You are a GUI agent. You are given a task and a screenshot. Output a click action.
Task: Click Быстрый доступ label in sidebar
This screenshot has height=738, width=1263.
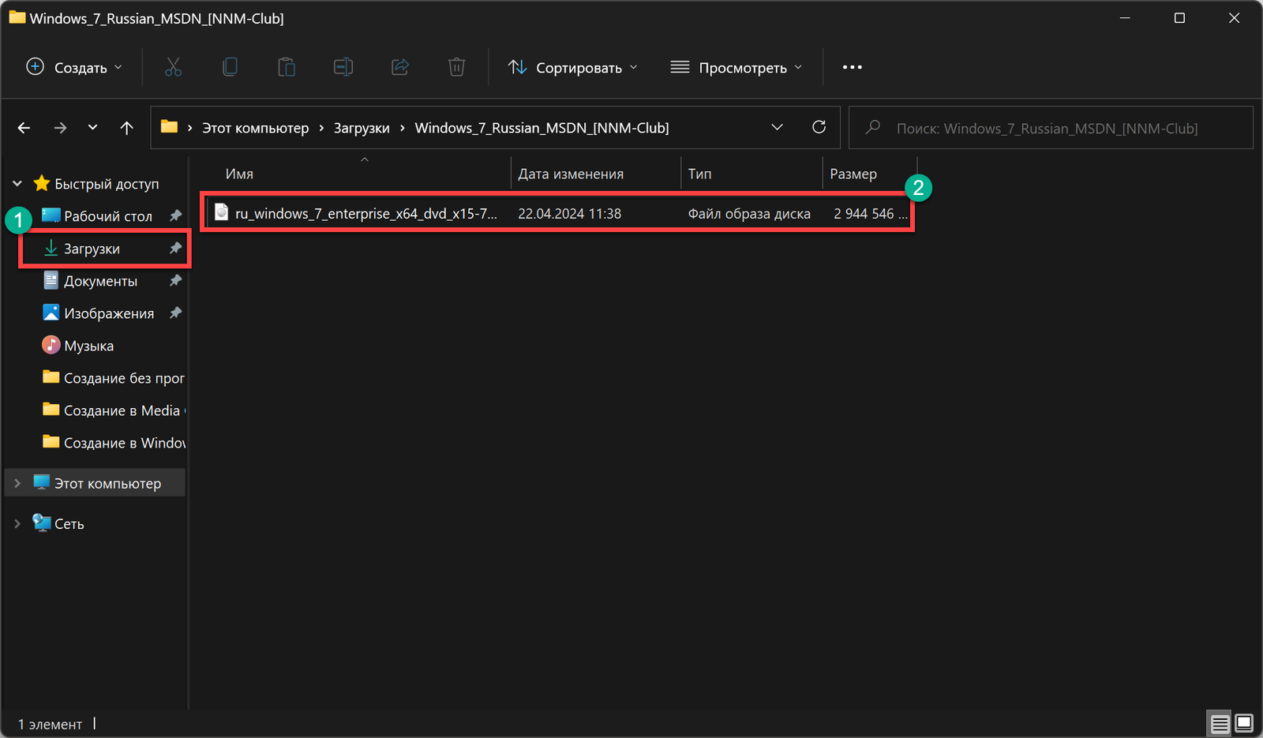coord(107,184)
